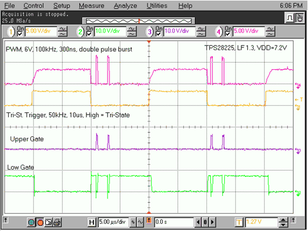Click the channel 3 10.0 V/div scale field
308x231 pixels.
[180, 31]
